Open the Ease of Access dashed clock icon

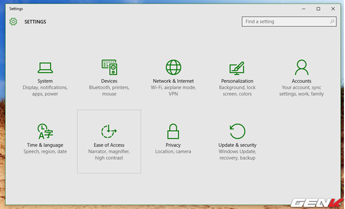(109, 131)
